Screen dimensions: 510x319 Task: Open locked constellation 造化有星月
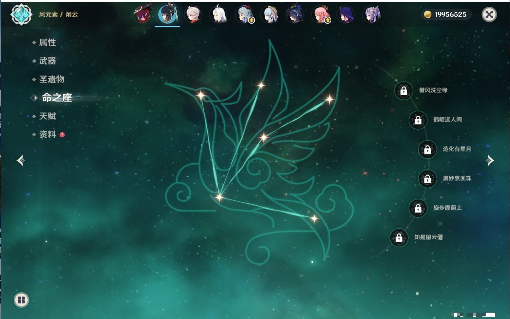427,149
